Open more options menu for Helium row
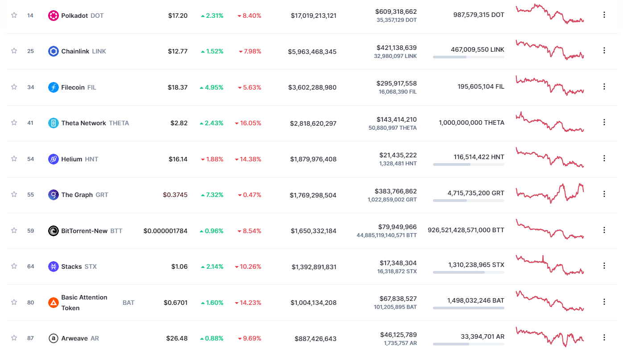Viewport: 623px width, 353px height. pos(604,158)
